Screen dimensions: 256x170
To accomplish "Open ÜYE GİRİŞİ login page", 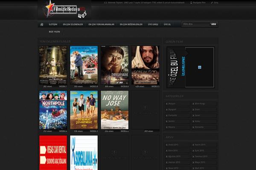I will click(153, 24).
